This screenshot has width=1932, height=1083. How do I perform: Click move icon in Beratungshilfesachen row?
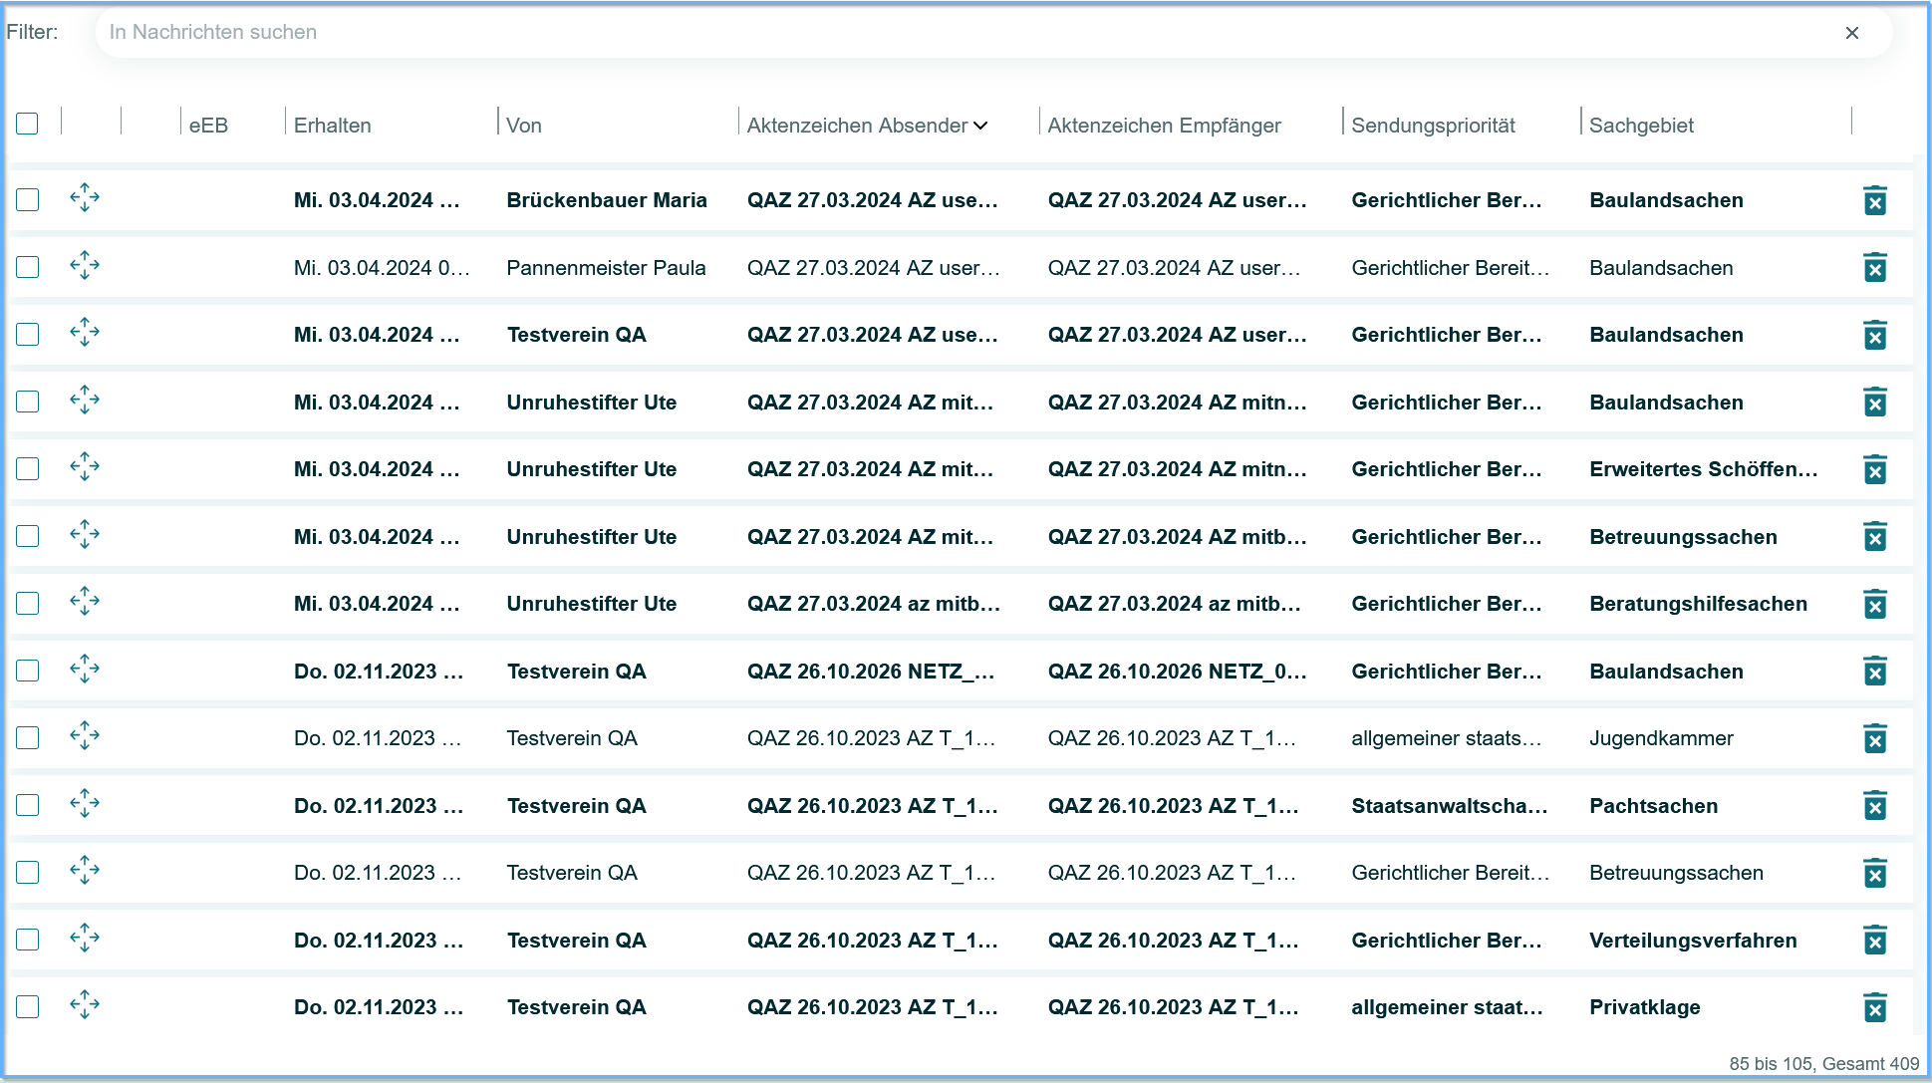coord(85,602)
